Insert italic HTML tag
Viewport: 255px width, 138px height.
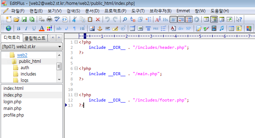tap(26, 28)
